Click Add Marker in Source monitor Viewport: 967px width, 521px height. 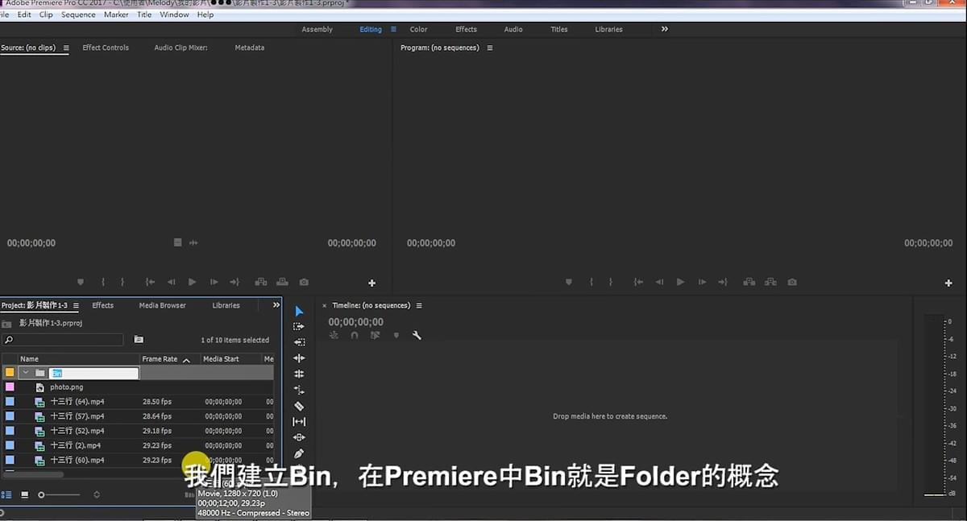(81, 282)
